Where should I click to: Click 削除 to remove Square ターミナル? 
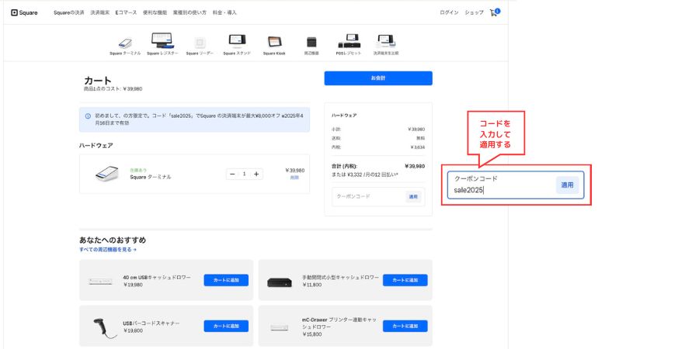(x=294, y=177)
